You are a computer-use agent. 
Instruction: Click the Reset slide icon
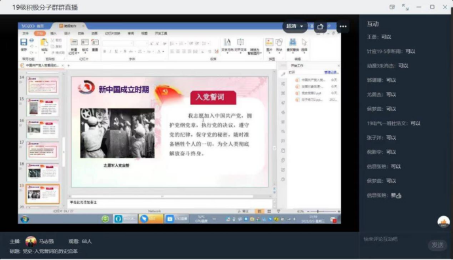tap(95, 42)
